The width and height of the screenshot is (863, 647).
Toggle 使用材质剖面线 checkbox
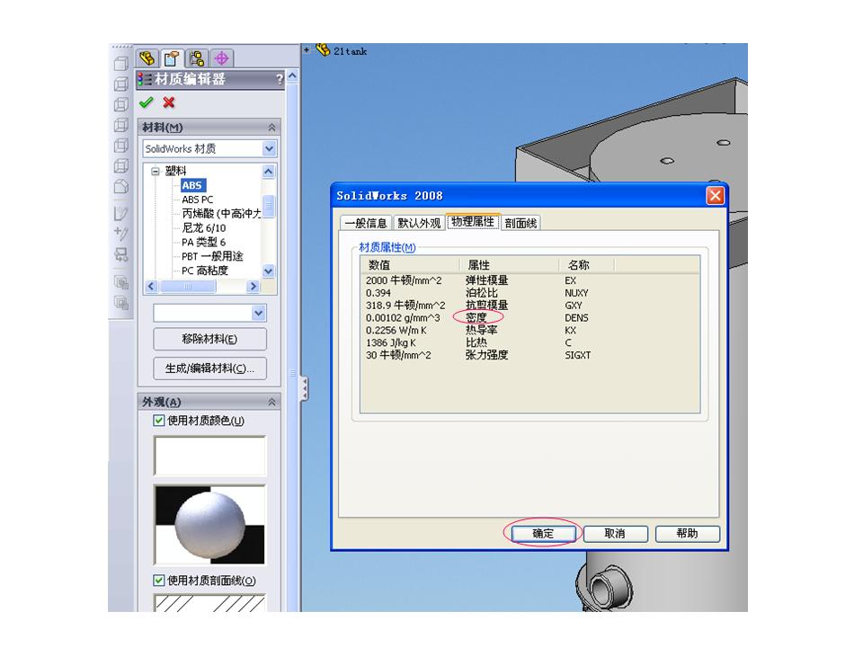tap(158, 581)
